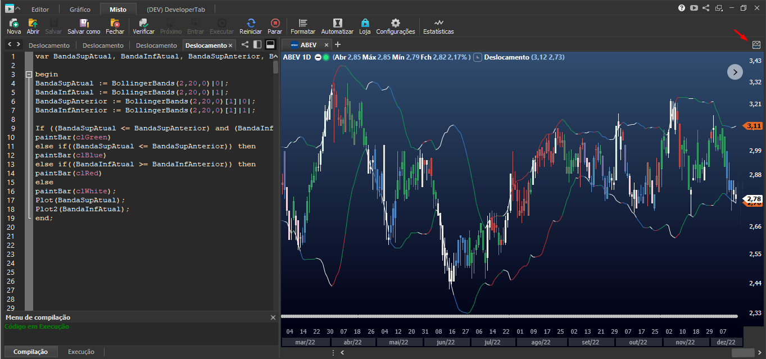Stop execution with Parar icon
766x359 pixels.
coord(275,24)
